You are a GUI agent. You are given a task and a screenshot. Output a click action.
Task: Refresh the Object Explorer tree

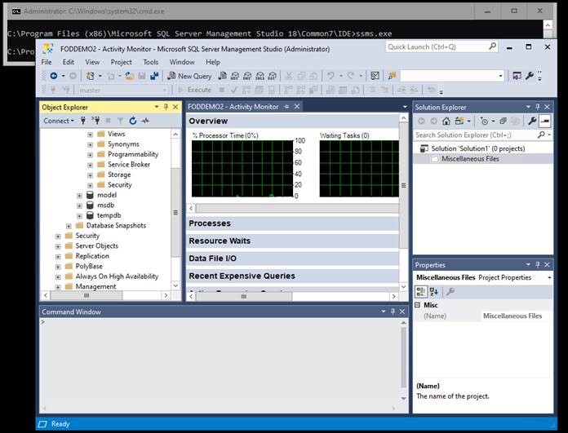133,121
